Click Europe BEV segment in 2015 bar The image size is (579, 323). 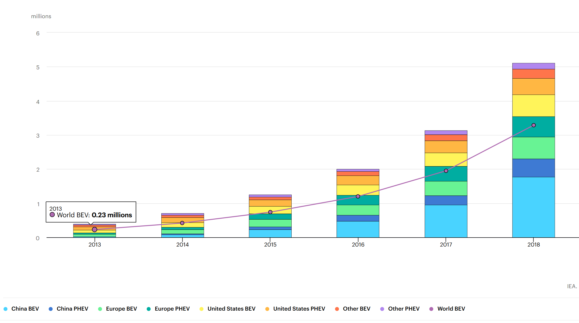click(270, 223)
